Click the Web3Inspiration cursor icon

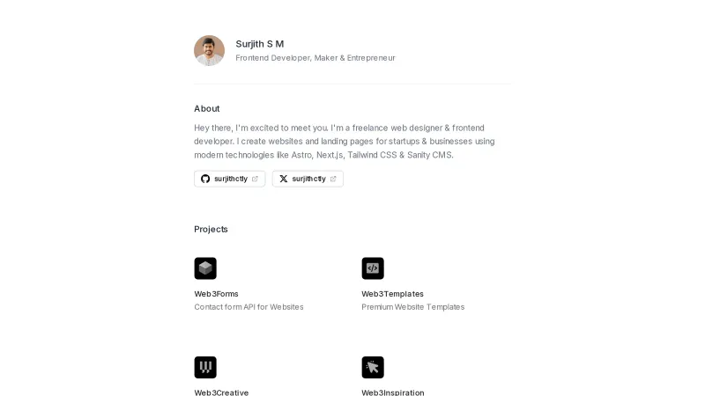point(373,367)
